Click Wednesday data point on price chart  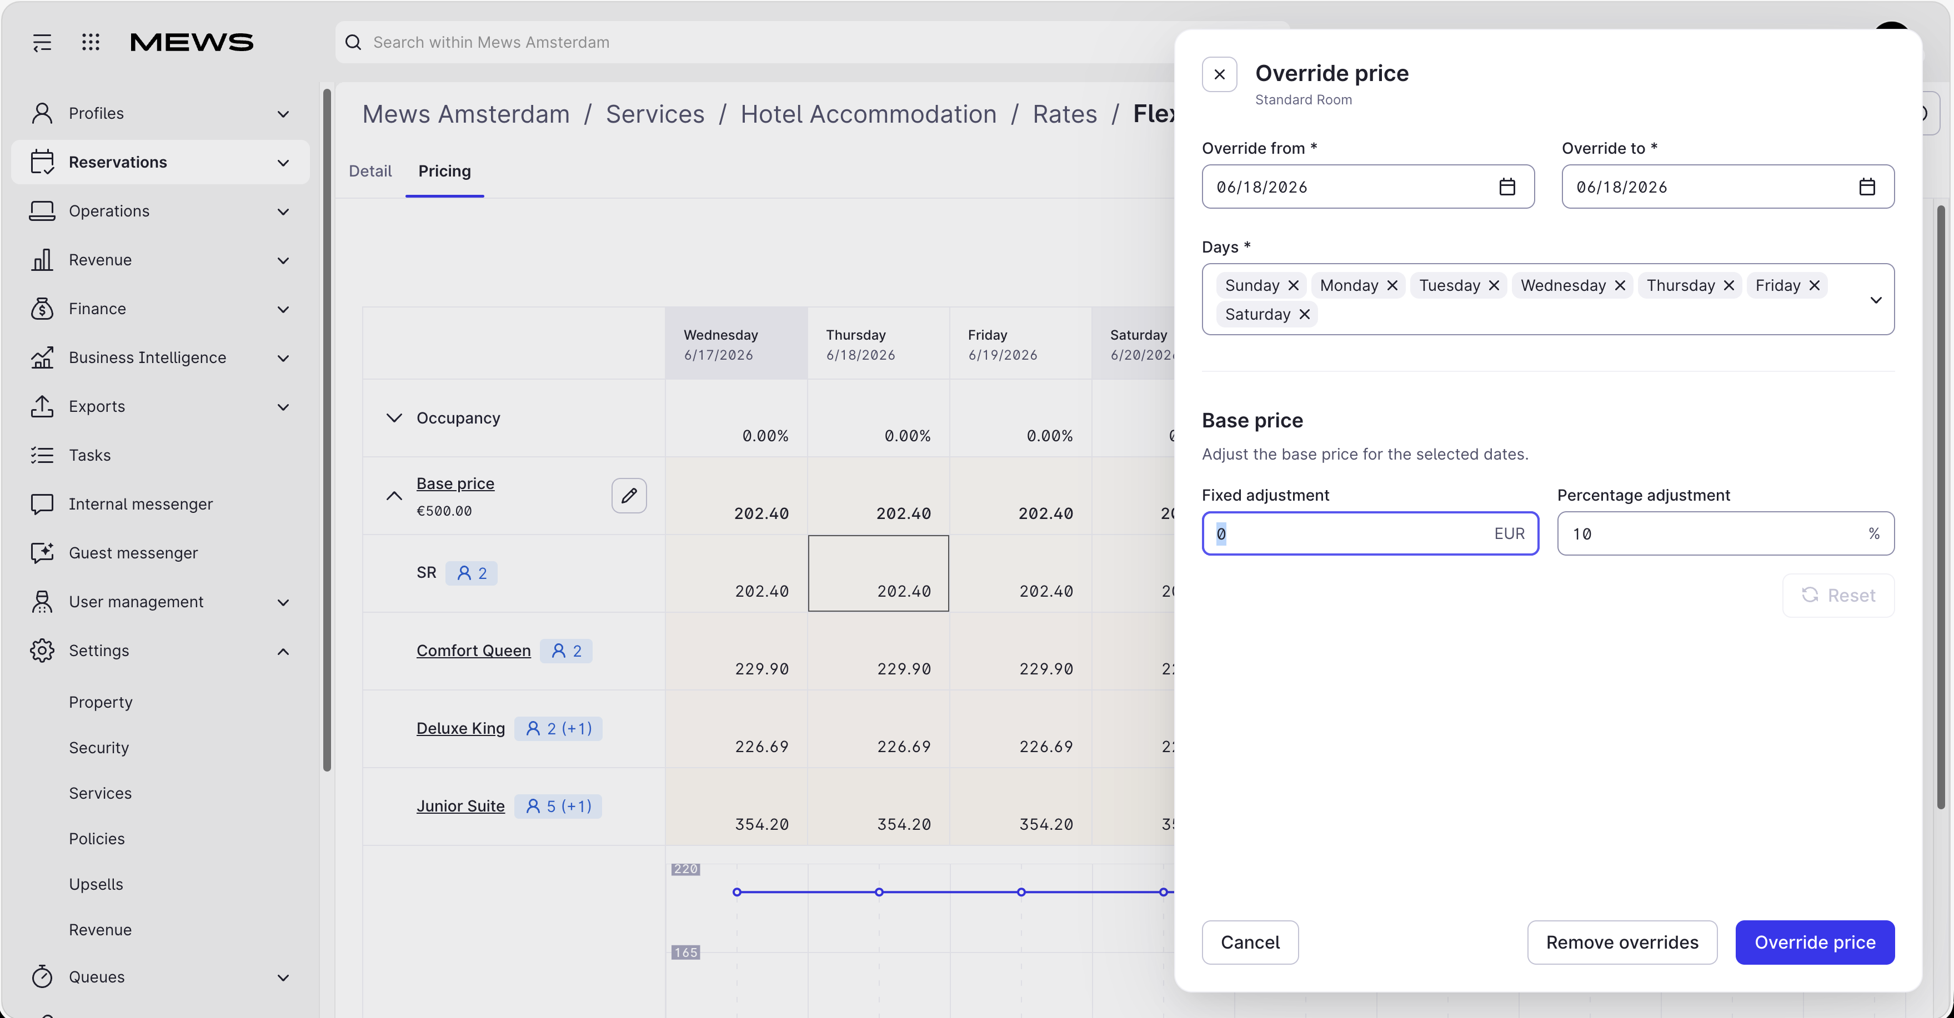point(736,892)
